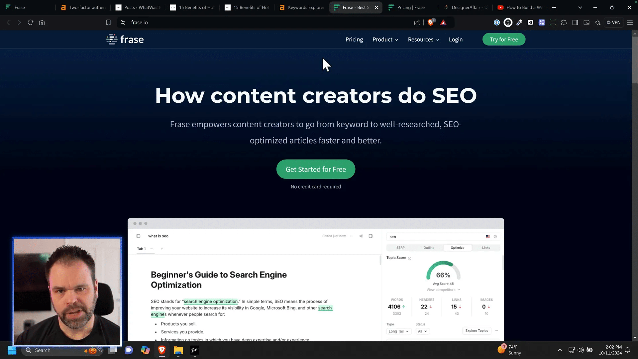Screen dimensions: 638x359
Task: Click Get Started for Free button
Action: click(x=316, y=169)
